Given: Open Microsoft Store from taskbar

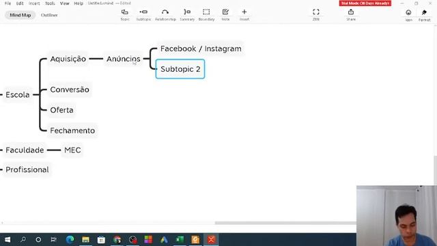Looking at the screenshot, I should (x=101, y=240).
